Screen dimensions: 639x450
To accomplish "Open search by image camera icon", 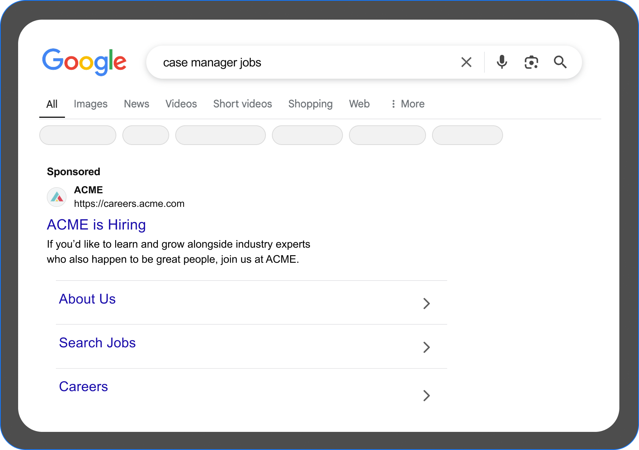I will tap(531, 62).
